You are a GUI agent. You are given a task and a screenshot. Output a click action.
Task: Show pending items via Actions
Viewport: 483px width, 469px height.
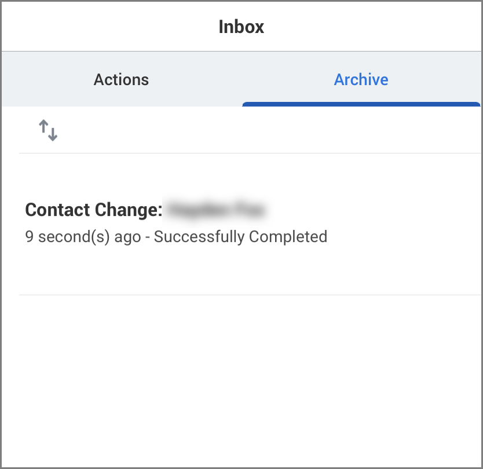click(x=121, y=79)
